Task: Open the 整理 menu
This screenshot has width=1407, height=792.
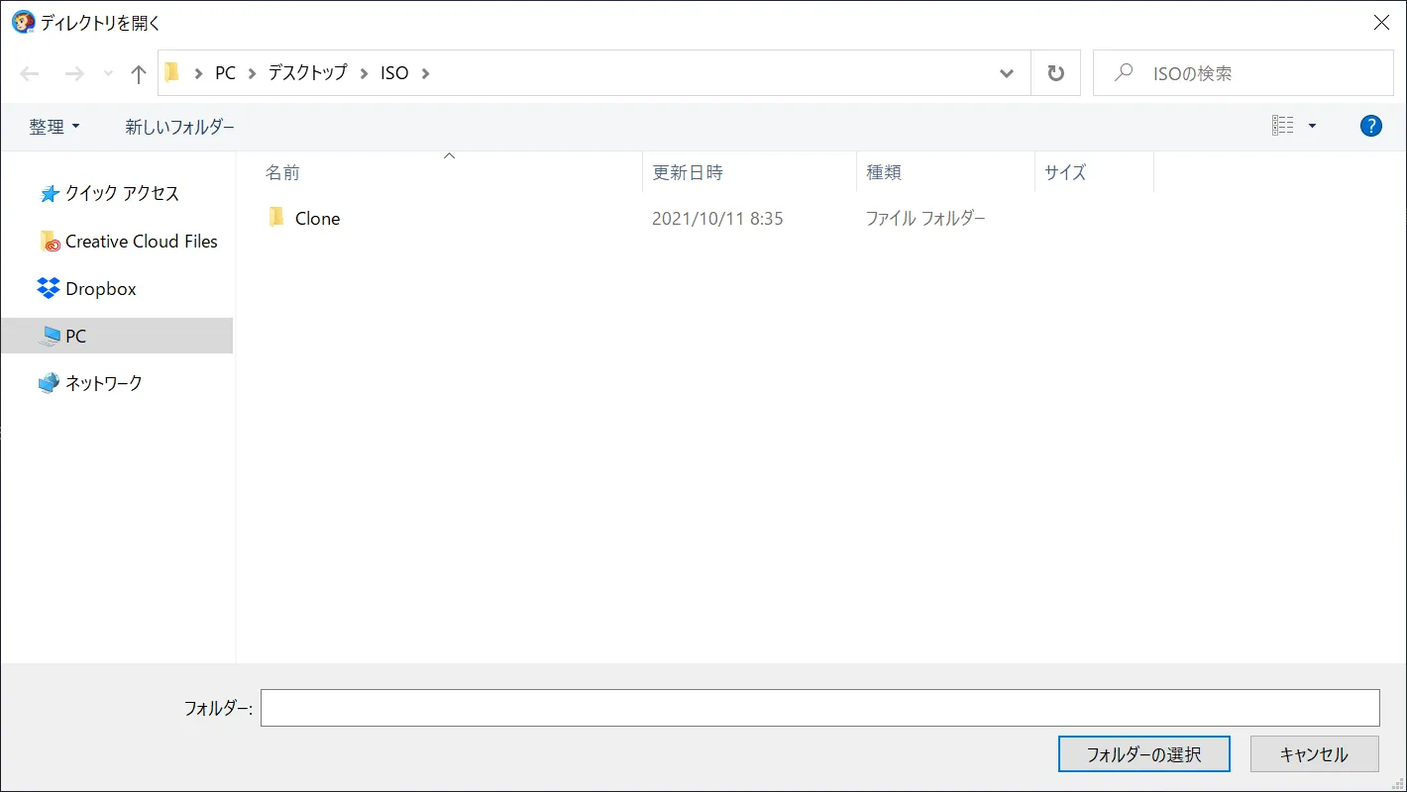Action: click(54, 127)
